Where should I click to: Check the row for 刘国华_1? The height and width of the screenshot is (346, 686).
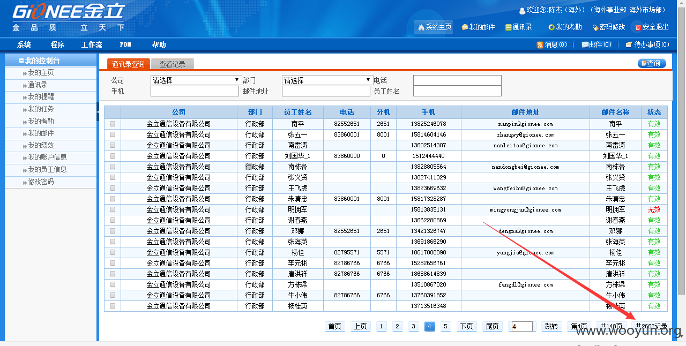pyautogui.click(x=113, y=156)
